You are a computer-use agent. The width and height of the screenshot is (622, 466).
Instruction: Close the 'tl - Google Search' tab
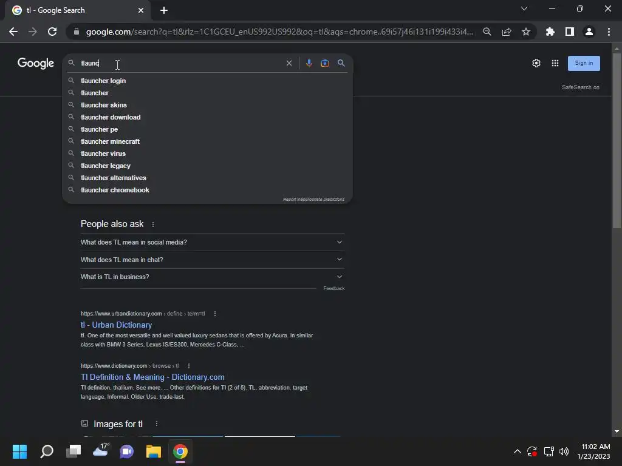(x=141, y=10)
